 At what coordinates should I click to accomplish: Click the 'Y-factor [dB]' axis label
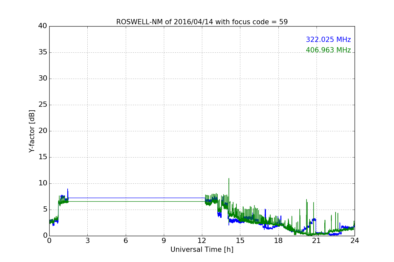coord(32,131)
